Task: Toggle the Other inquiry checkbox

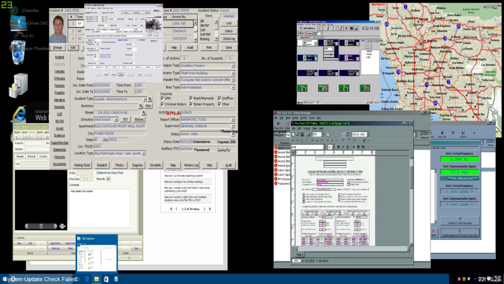Action: [220, 104]
